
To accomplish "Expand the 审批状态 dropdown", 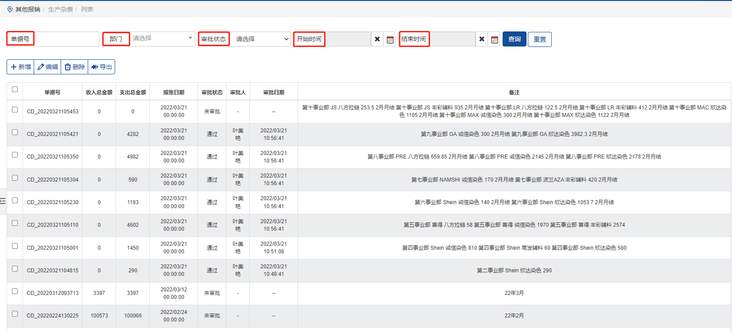I will [x=261, y=39].
